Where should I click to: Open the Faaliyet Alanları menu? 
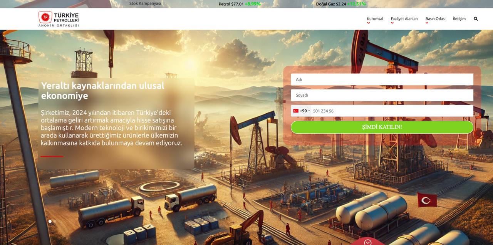[404, 18]
